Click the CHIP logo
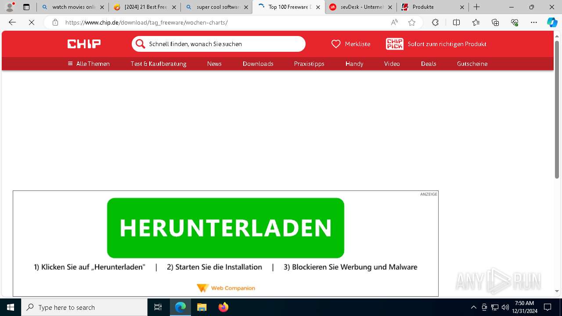562x316 pixels. pyautogui.click(x=84, y=44)
